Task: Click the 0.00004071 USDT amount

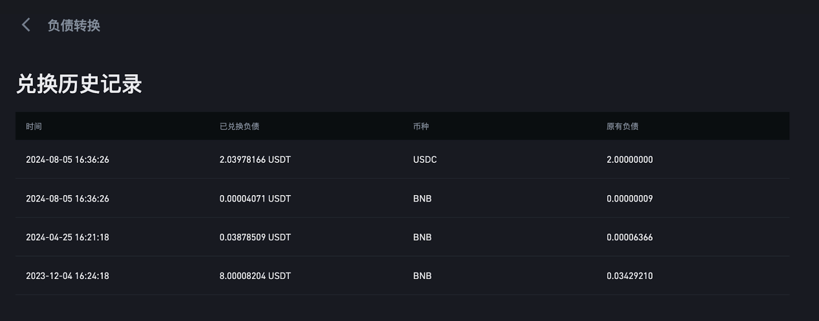Action: [255, 199]
